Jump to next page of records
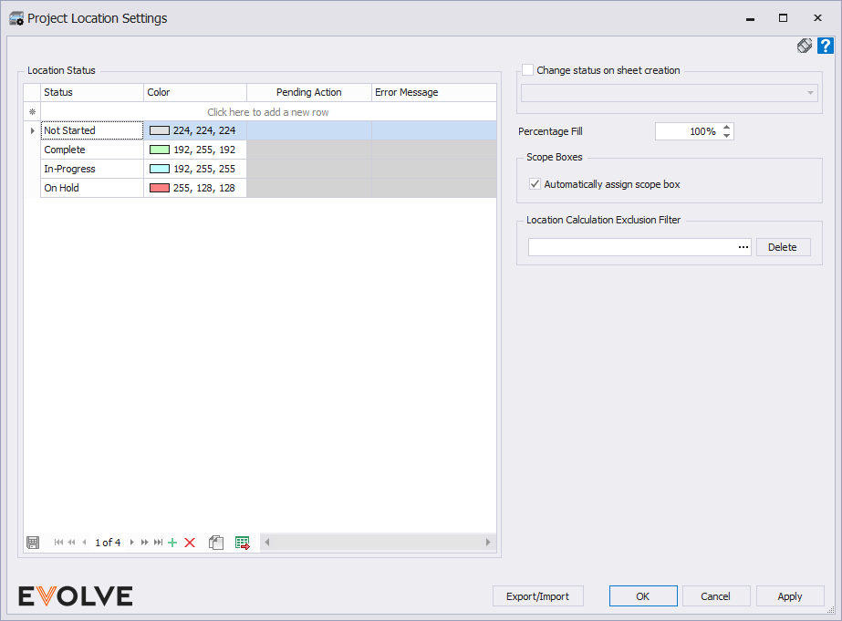 point(144,542)
